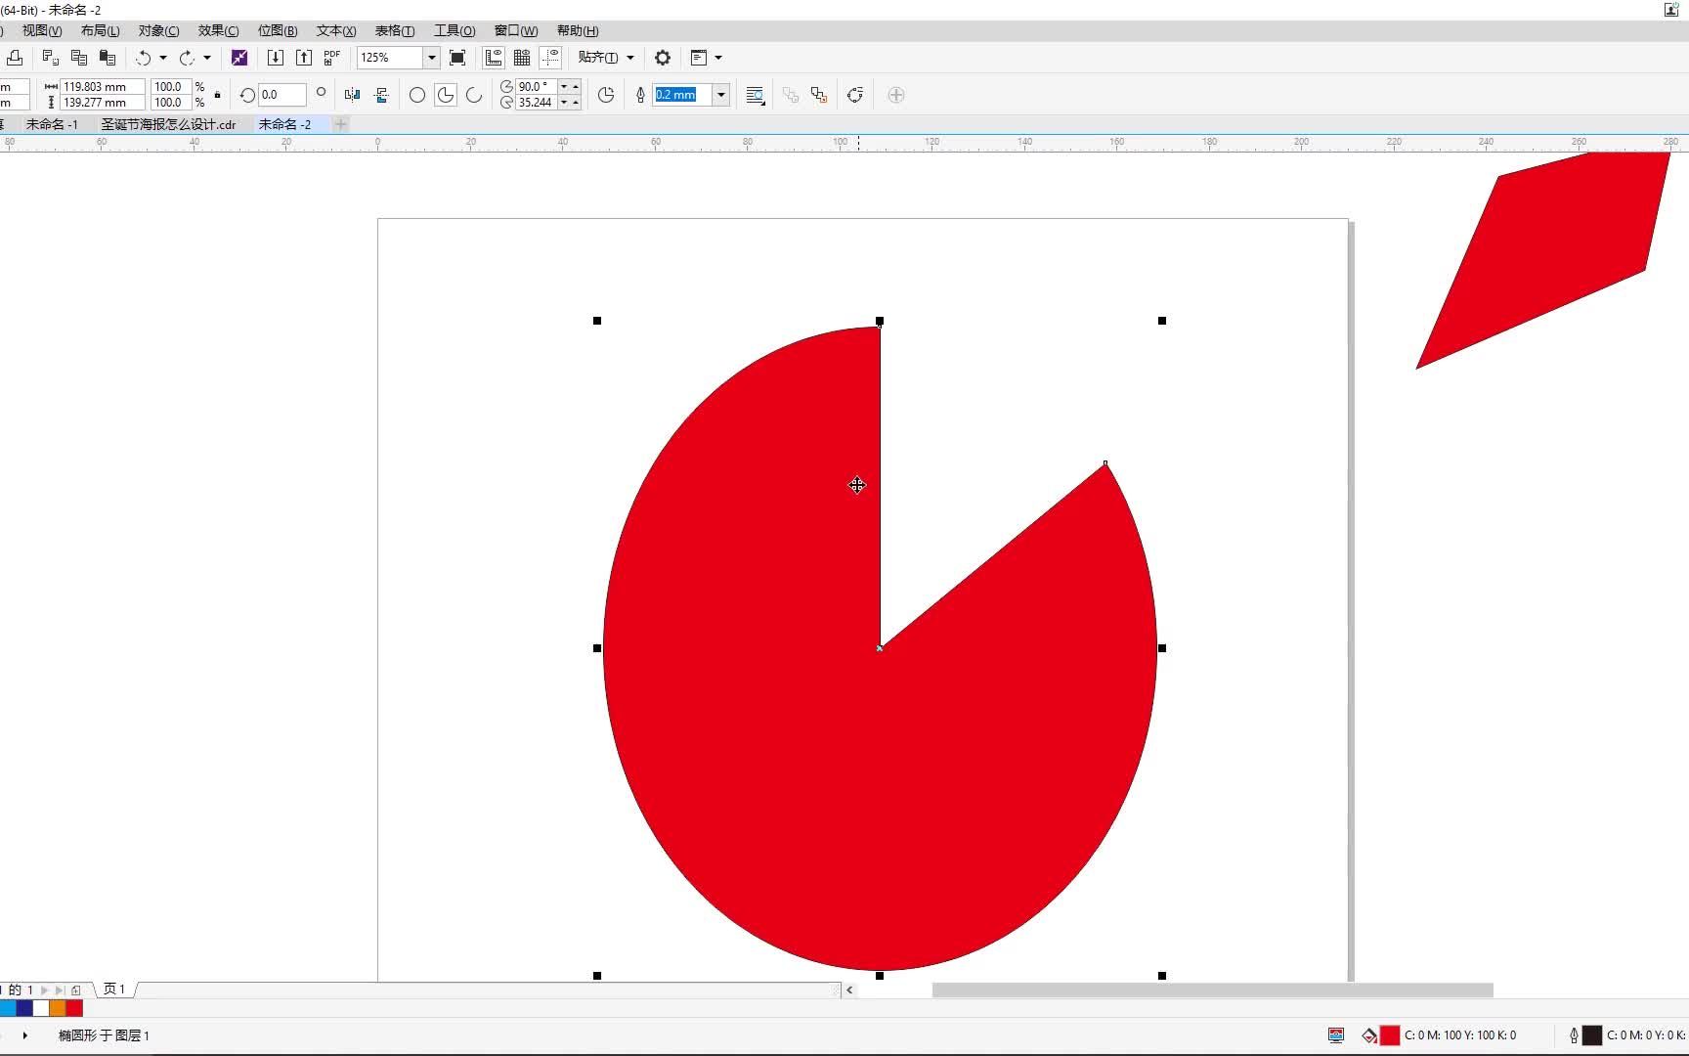
Task: Click Publish to PDF icon
Action: click(332, 58)
